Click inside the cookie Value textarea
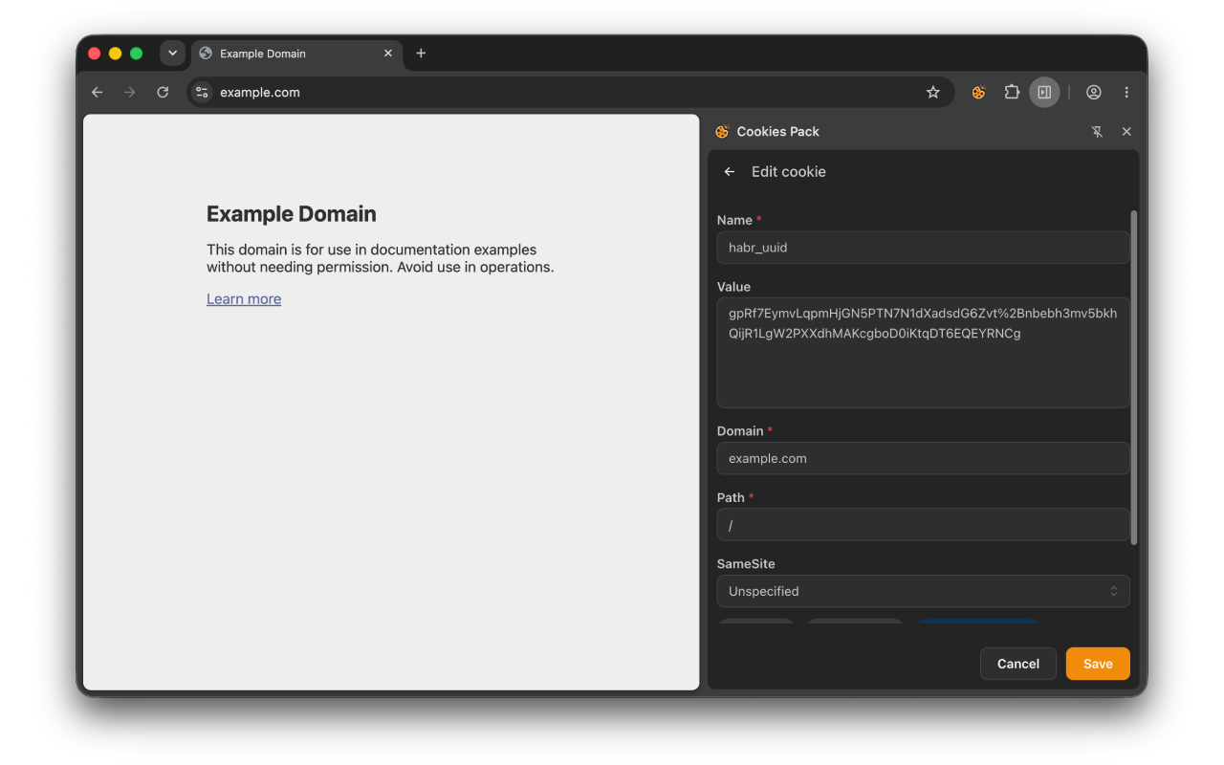 coord(923,353)
